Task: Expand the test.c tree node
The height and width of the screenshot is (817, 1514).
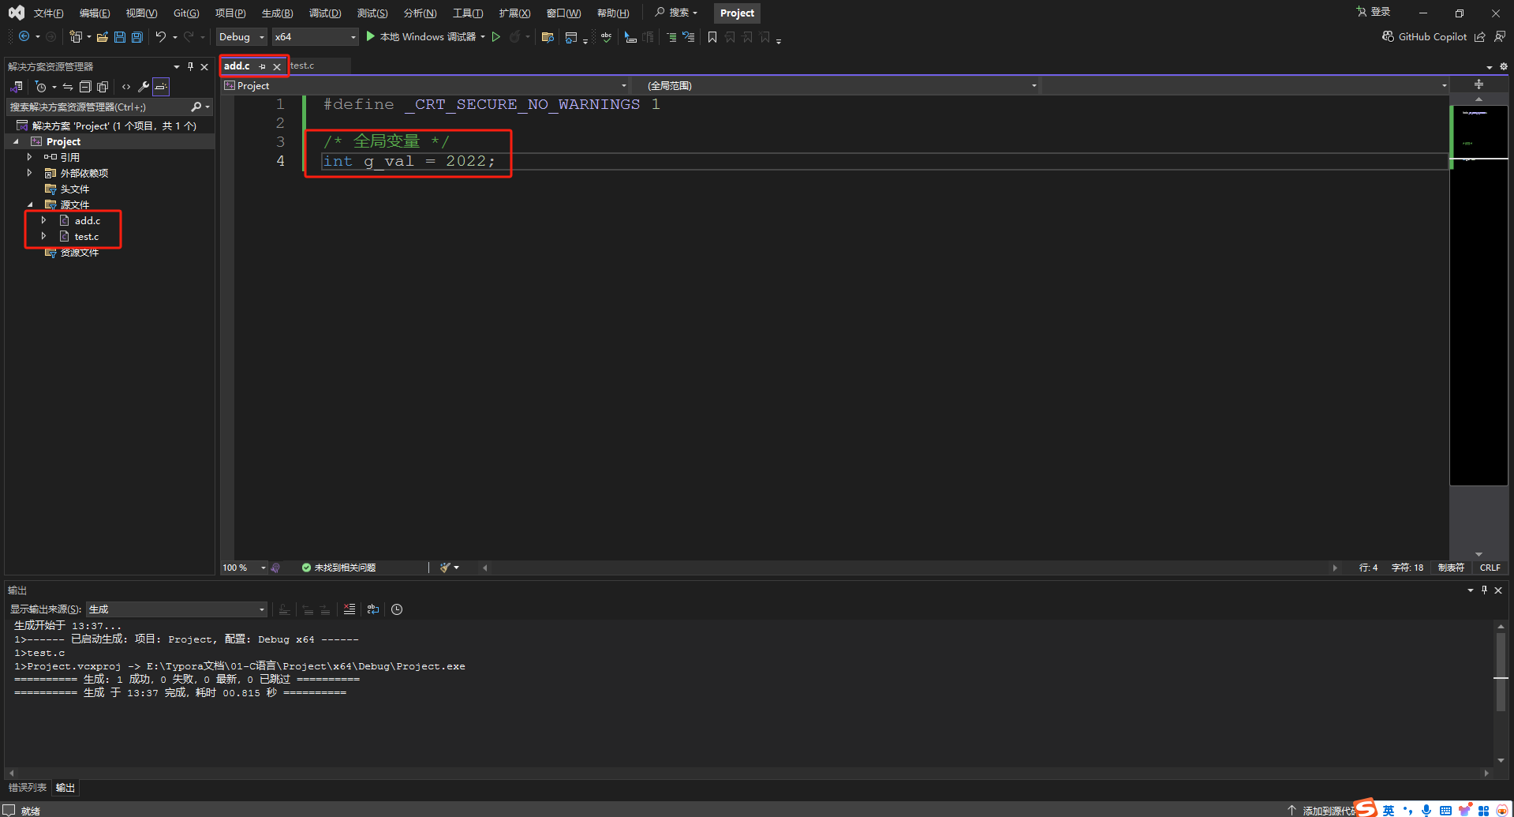Action: tap(43, 237)
